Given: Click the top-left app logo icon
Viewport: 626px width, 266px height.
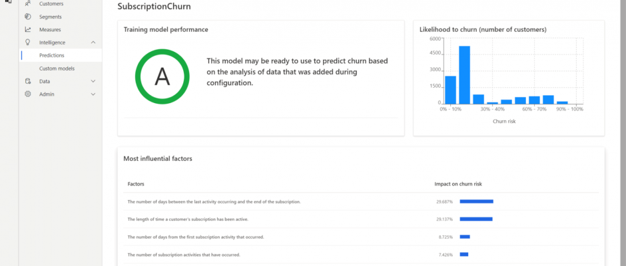Looking at the screenshot, I should (9, 1).
